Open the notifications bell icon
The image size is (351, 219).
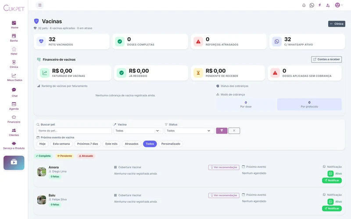[x=304, y=5]
